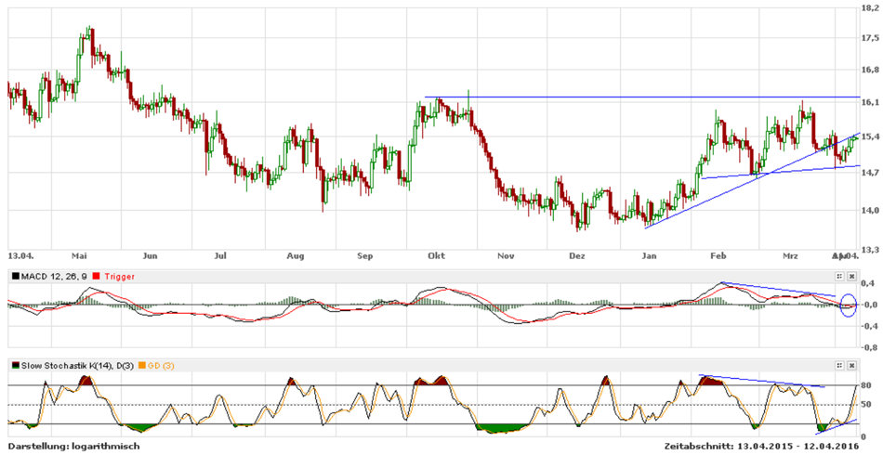Close the MACD indicator panel

(x=851, y=276)
